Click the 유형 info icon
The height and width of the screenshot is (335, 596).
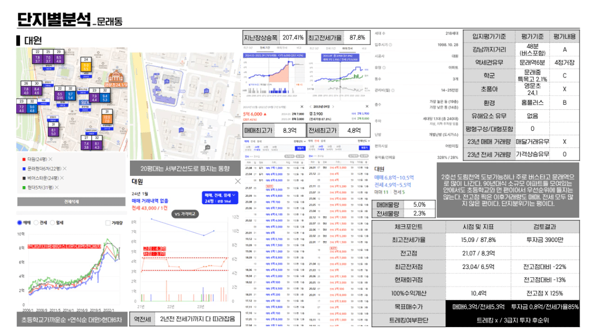pos(385,67)
